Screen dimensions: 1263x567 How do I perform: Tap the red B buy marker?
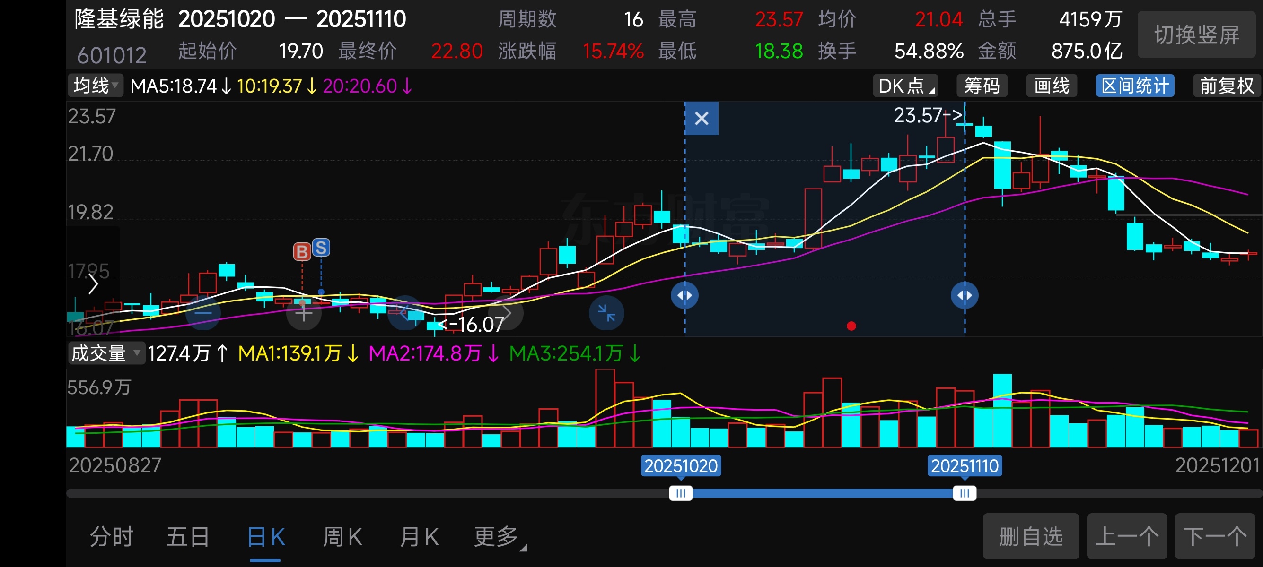click(301, 252)
